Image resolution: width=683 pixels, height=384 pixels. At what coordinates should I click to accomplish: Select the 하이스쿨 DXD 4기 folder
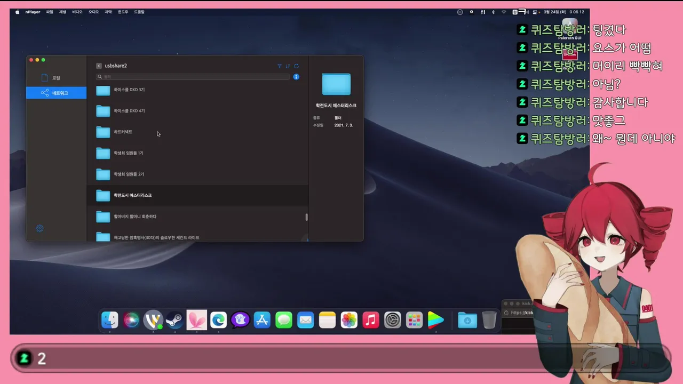click(197, 111)
